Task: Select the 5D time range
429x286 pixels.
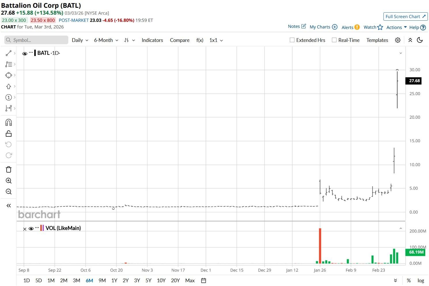Action: pyautogui.click(x=39, y=281)
